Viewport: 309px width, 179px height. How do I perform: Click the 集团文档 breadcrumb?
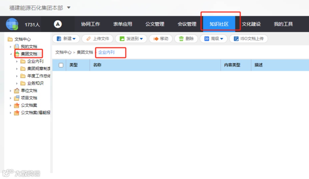(x=85, y=52)
